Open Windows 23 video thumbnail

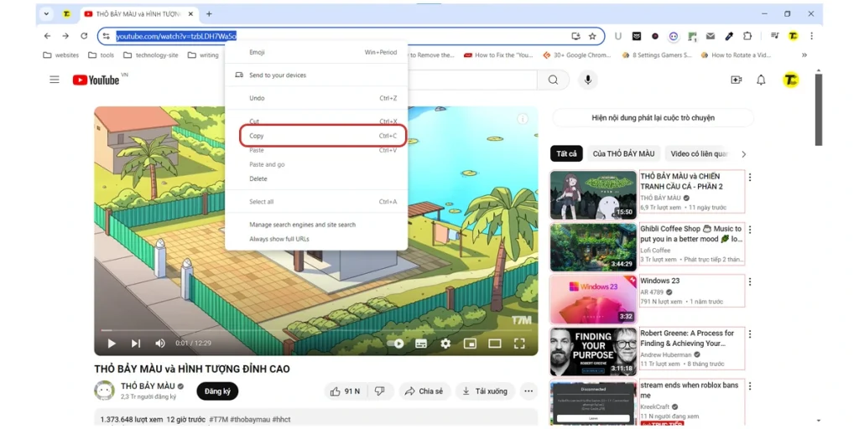point(593,300)
